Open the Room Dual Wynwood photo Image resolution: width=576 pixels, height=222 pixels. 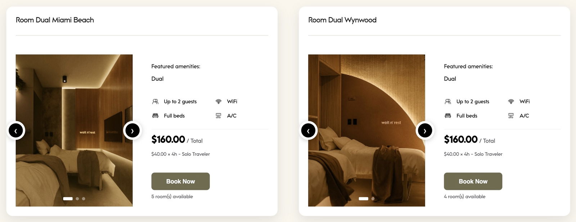coord(366,130)
